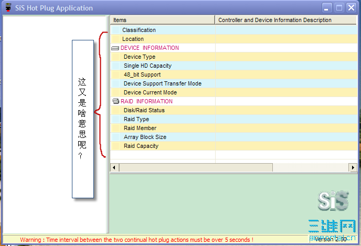Select the Classification row
Viewport: 361px width, 246px height.
point(234,30)
